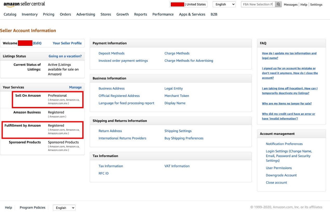Open Official Registered Address
Image resolution: width=330 pixels, height=216 pixels.
(x=119, y=96)
